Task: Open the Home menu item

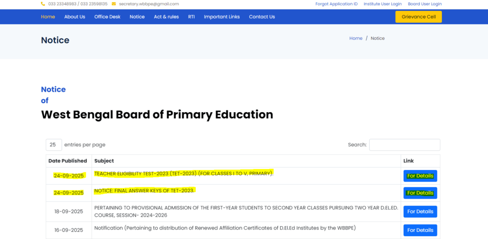Action: pos(48,17)
